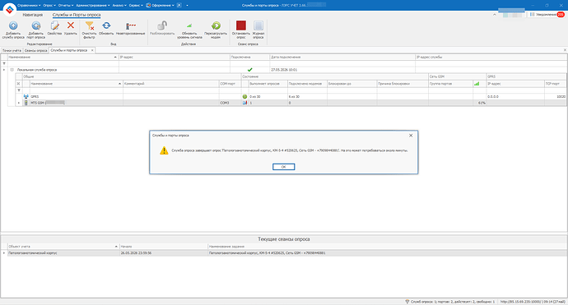Open Уведомления panel
Image resolution: width=568 pixels, height=305 pixels.
tap(547, 15)
